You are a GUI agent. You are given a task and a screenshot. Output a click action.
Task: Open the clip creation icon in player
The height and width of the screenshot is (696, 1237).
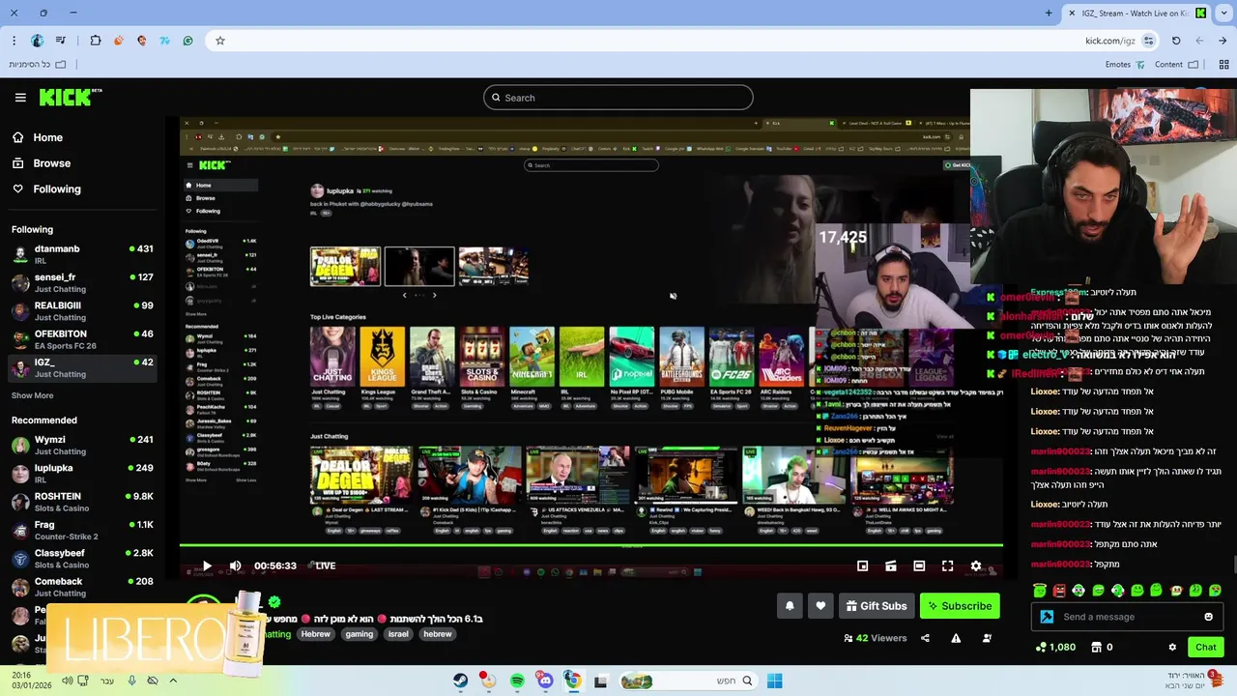[x=891, y=565]
